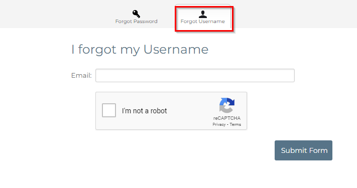The height and width of the screenshot is (188, 357).
Task: Switch to the Forgot Password tab
Action: tap(136, 17)
